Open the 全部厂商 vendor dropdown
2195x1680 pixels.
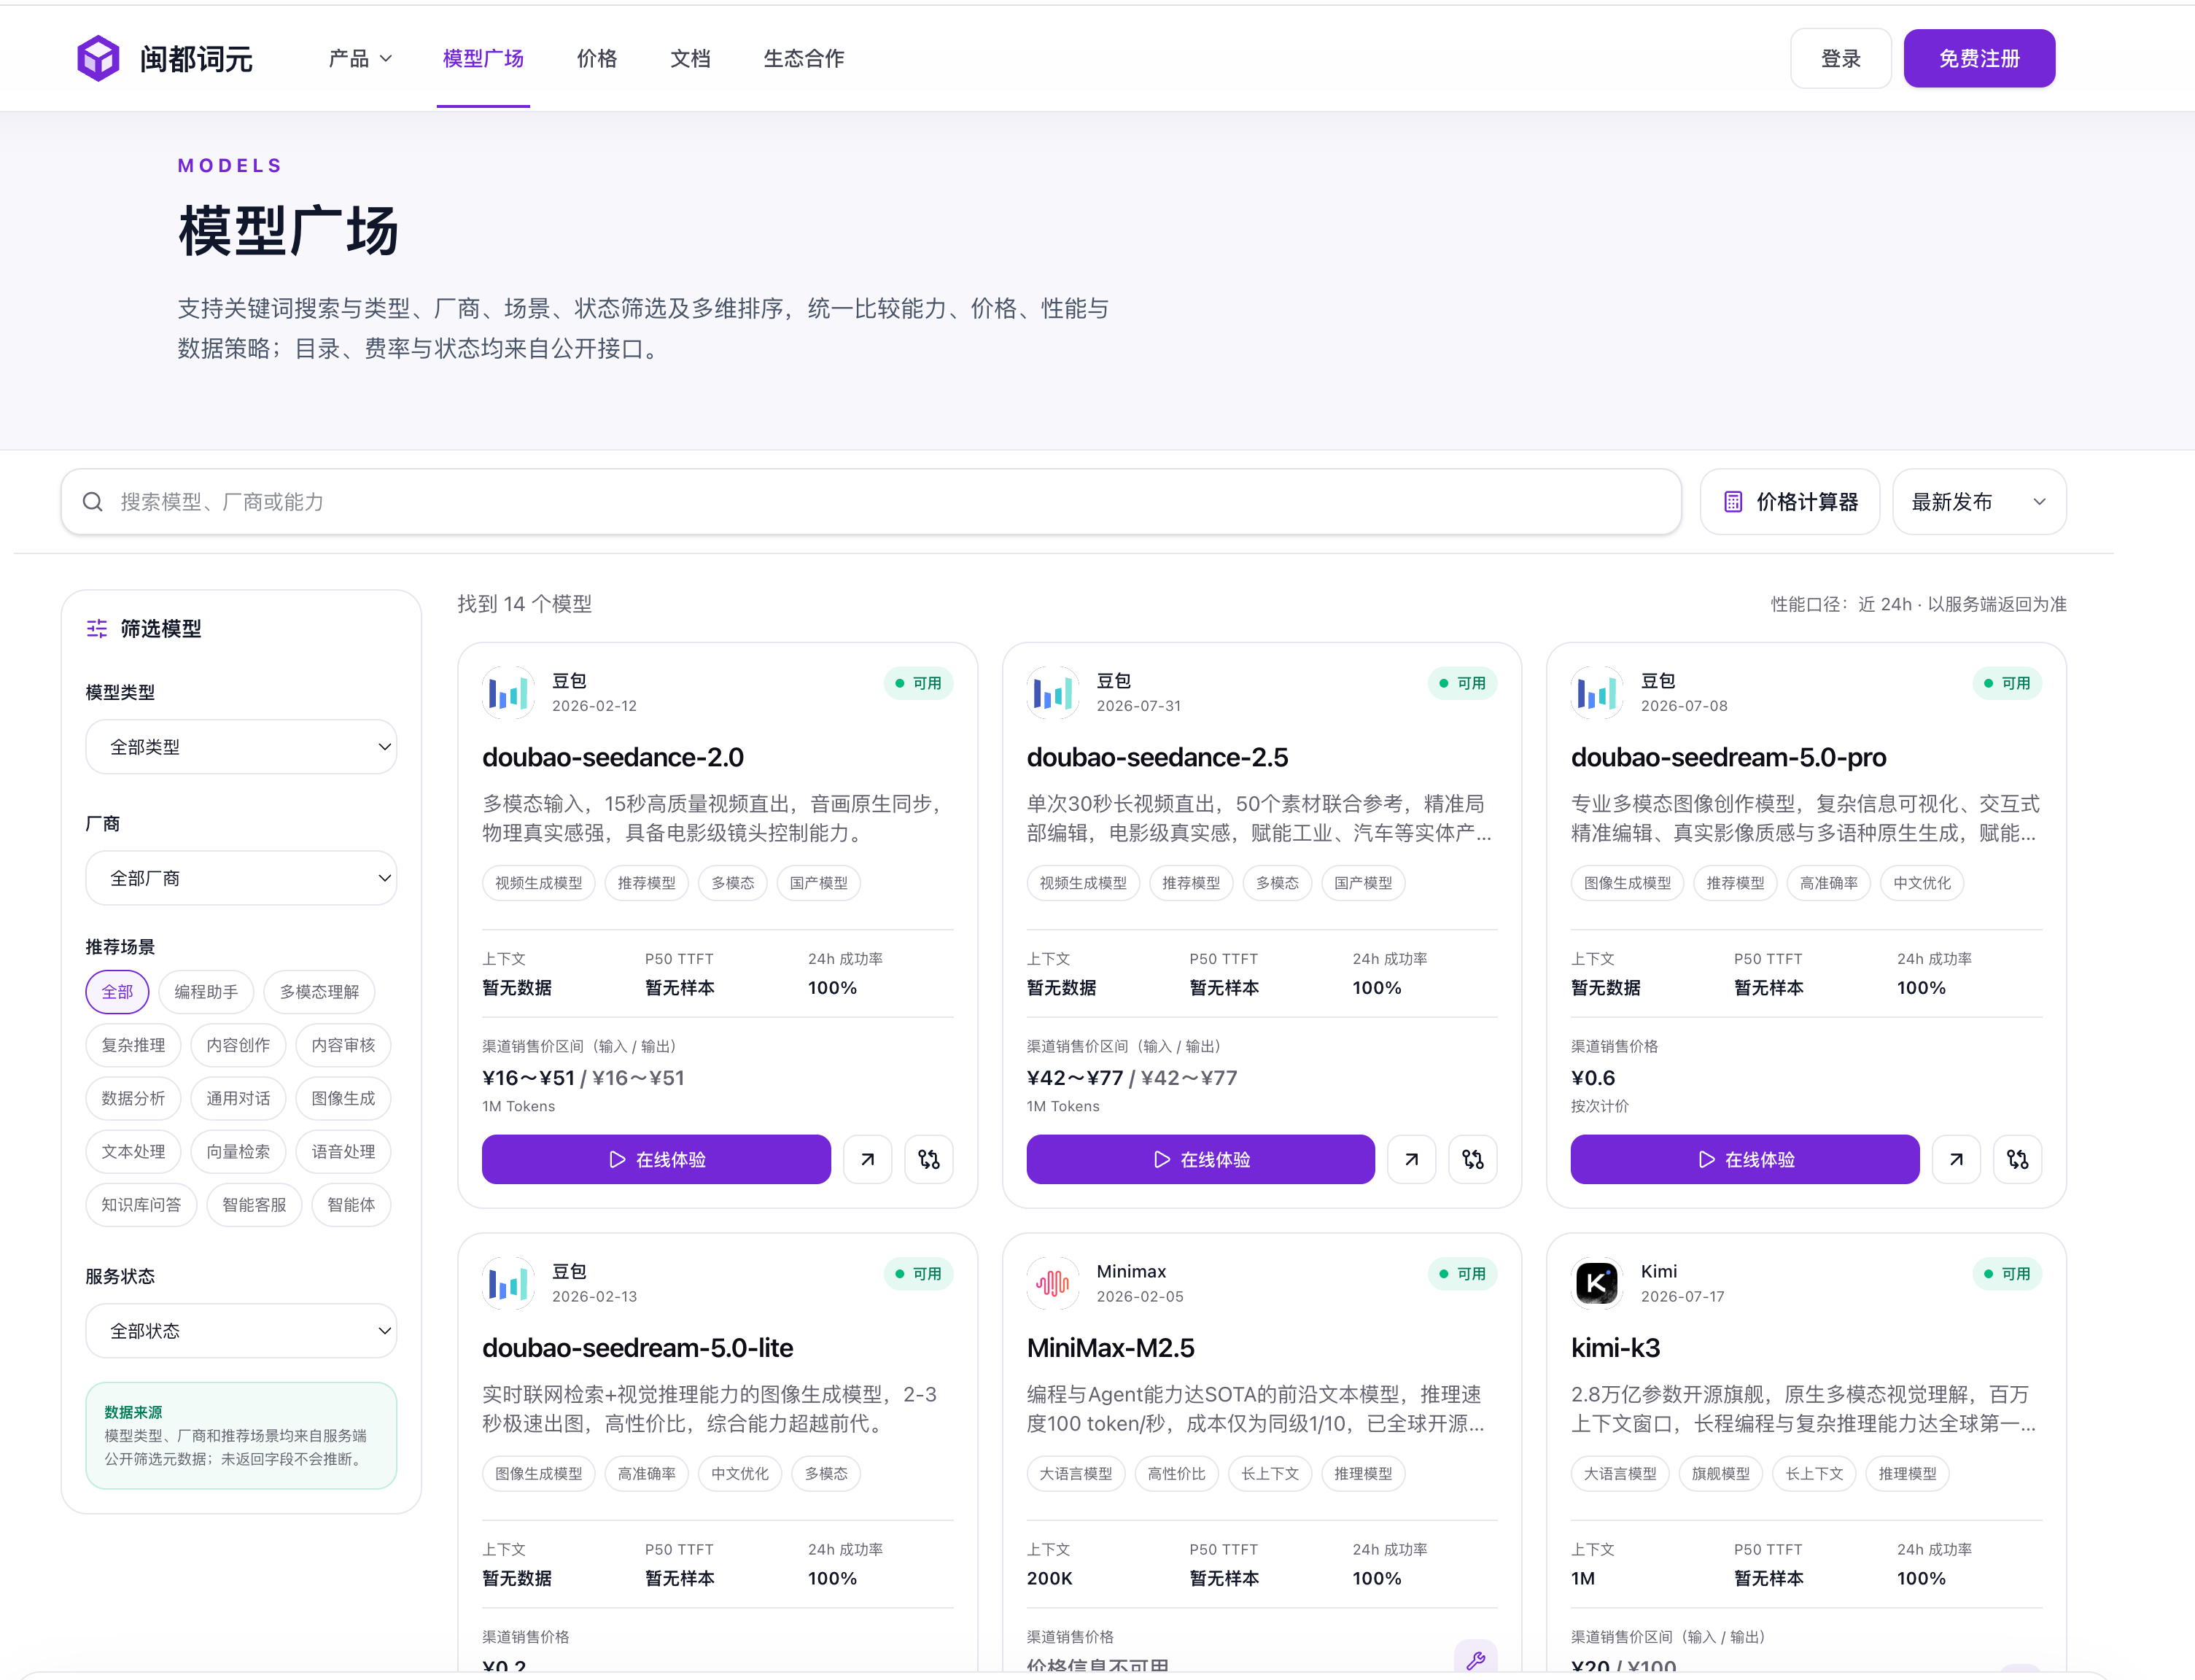click(x=241, y=878)
